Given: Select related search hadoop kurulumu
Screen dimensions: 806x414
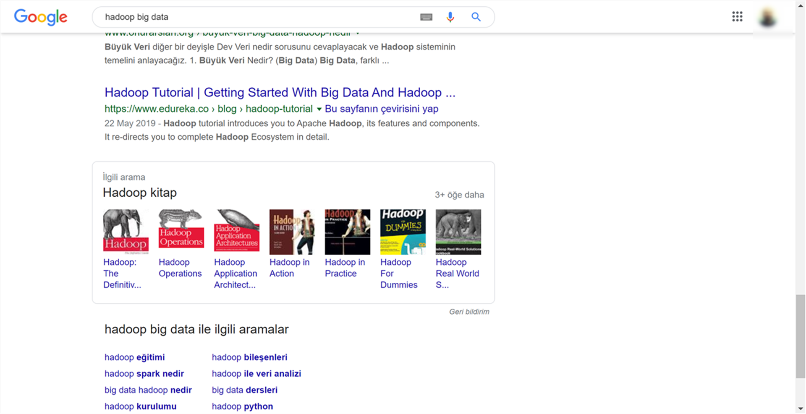Looking at the screenshot, I should tap(140, 406).
